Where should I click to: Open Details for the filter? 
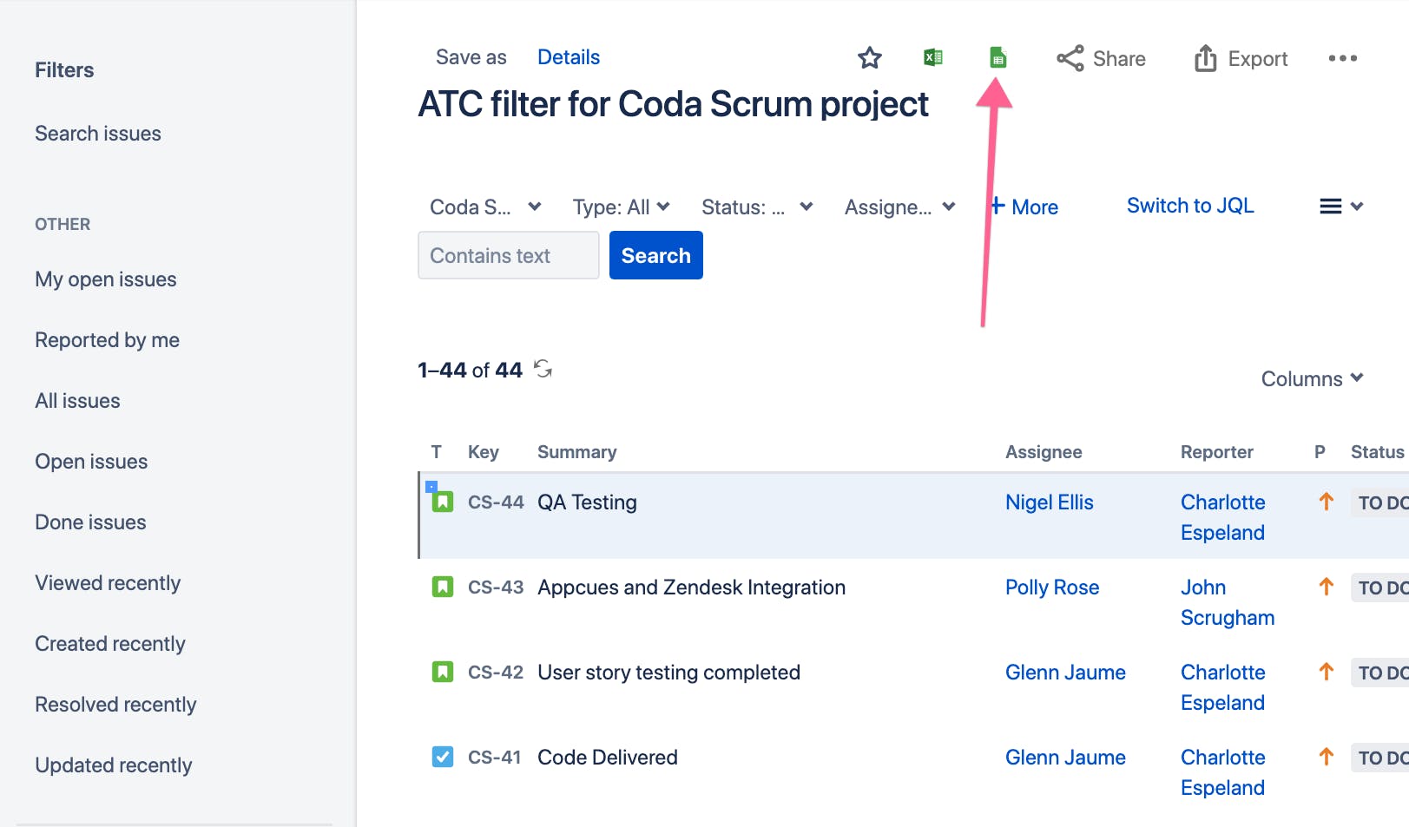point(569,56)
